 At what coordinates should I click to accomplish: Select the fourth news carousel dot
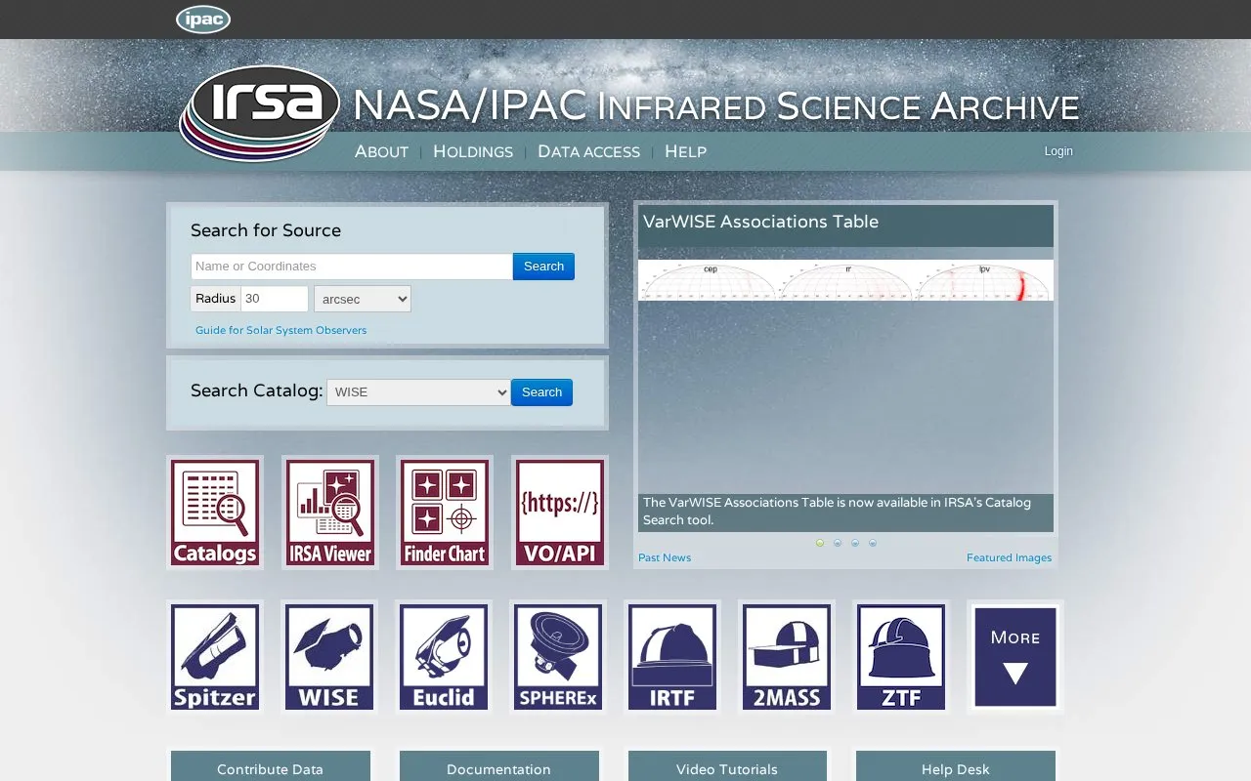point(873,543)
